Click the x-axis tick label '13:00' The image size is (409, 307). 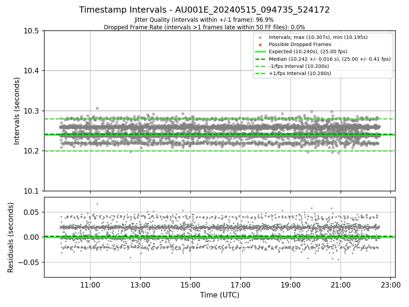140,284
